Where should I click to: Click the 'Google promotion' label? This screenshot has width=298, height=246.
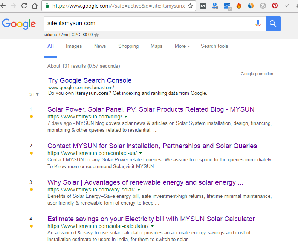(257, 74)
